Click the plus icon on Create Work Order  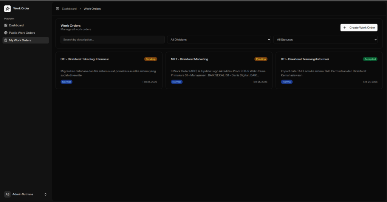(345, 28)
